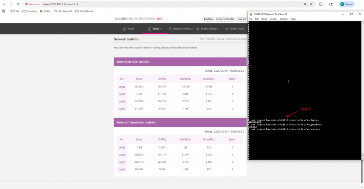This screenshot has height=189, width=364.
Task: Click Status in the breadcrumb trail
Action: (x=220, y=39)
